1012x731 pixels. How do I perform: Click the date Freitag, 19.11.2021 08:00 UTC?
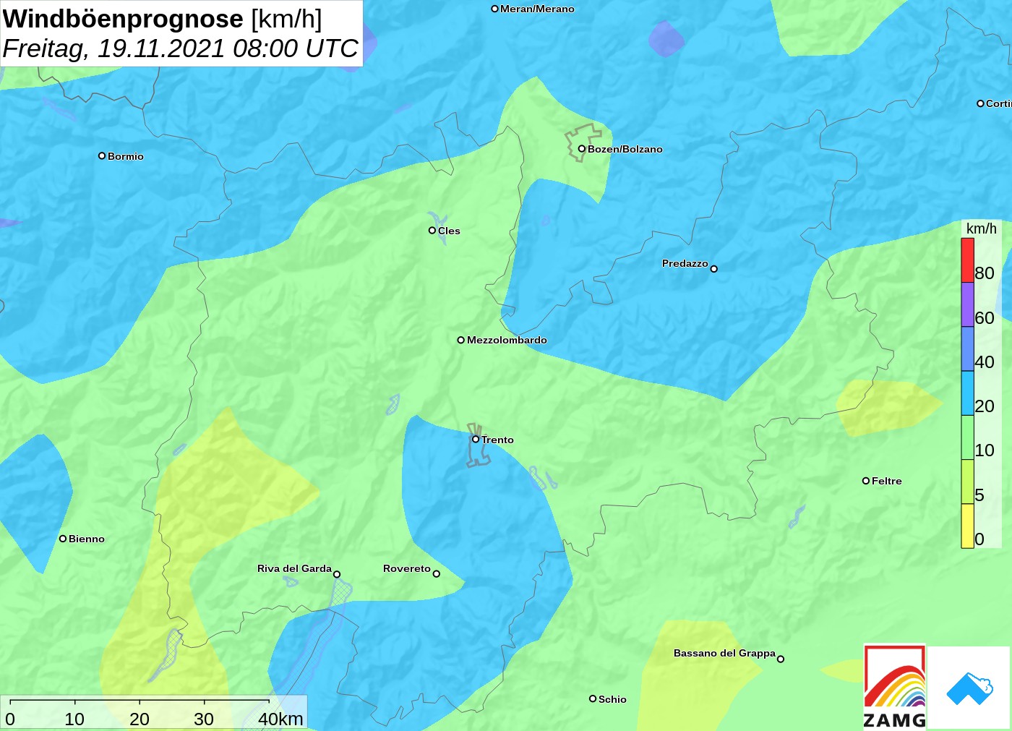(x=181, y=48)
